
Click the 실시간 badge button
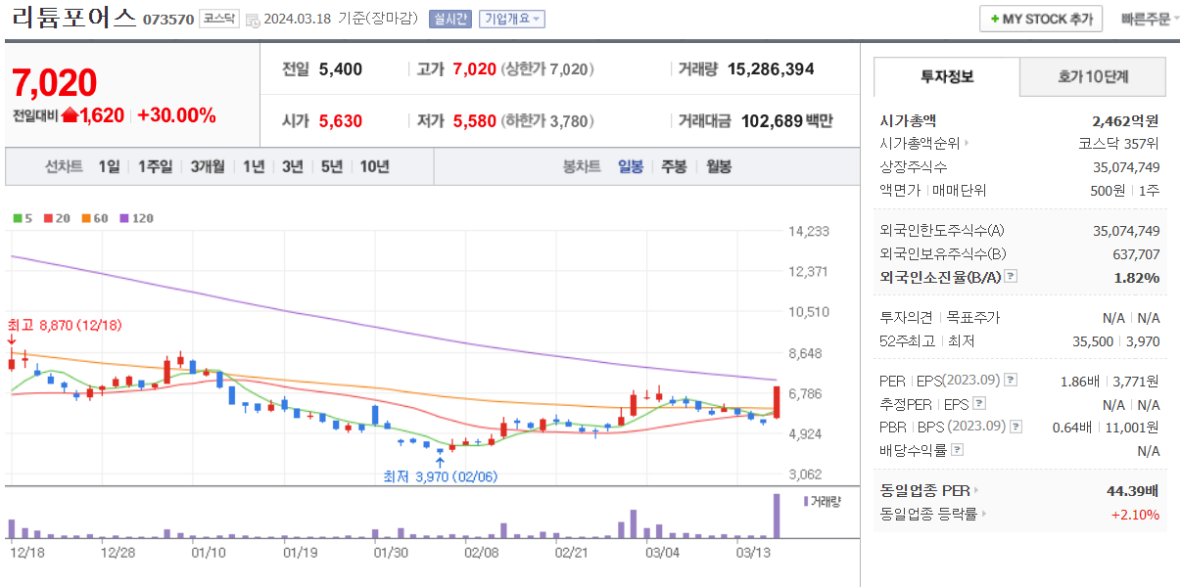pyautogui.click(x=450, y=19)
